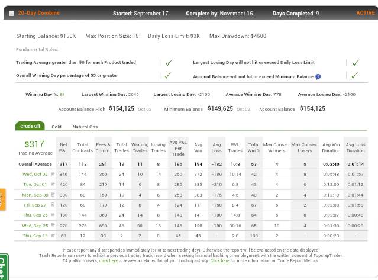The width and height of the screenshot is (378, 280).
Task: Switch to the Gold tab
Action: pyautogui.click(x=56, y=127)
